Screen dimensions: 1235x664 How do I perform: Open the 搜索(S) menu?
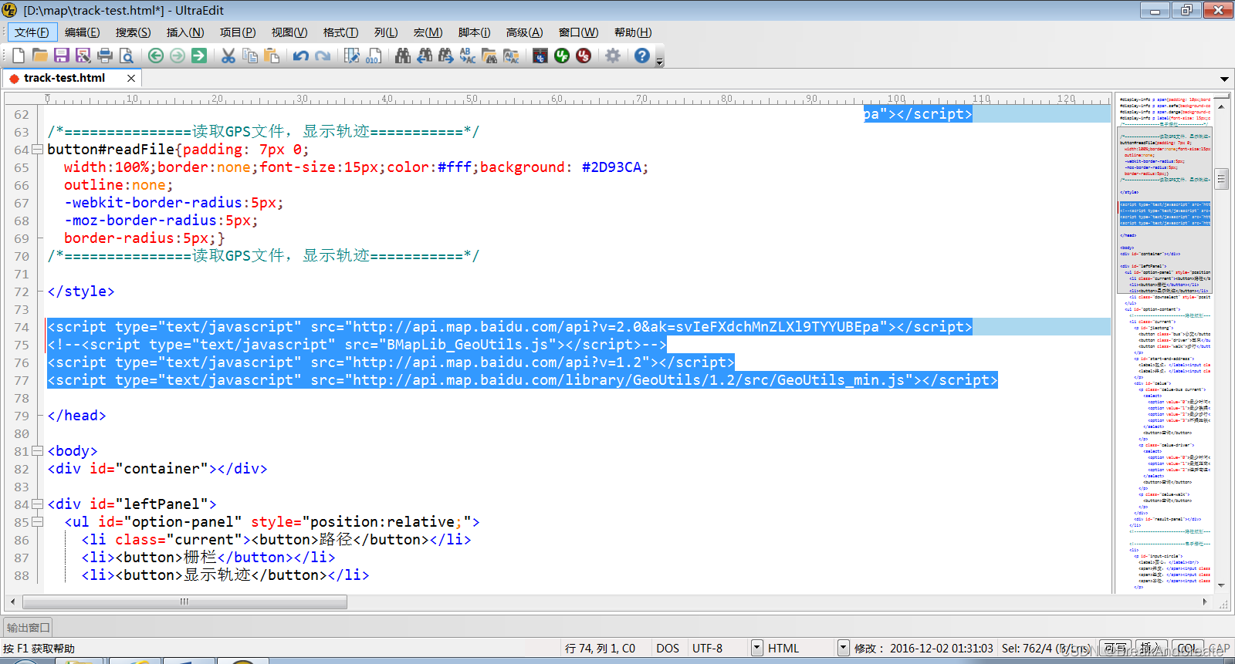click(x=134, y=32)
